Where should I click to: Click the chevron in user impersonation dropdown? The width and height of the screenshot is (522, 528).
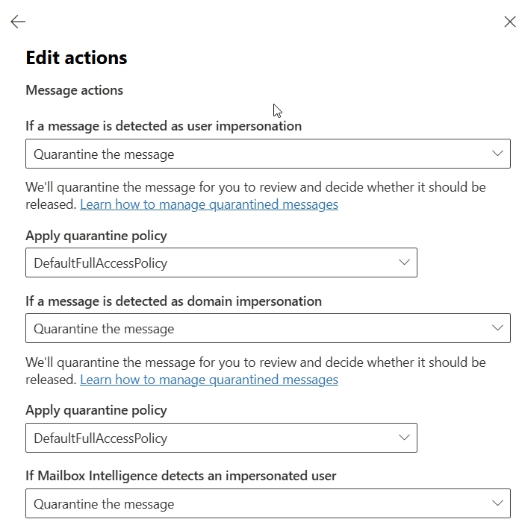tap(497, 154)
